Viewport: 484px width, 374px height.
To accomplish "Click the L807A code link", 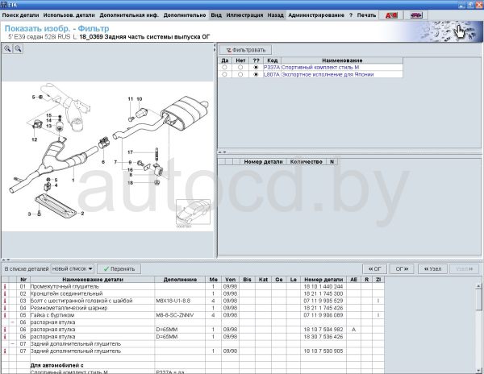I will point(272,75).
